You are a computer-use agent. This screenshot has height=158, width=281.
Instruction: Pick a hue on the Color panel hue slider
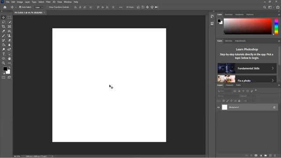pyautogui.click(x=276, y=26)
